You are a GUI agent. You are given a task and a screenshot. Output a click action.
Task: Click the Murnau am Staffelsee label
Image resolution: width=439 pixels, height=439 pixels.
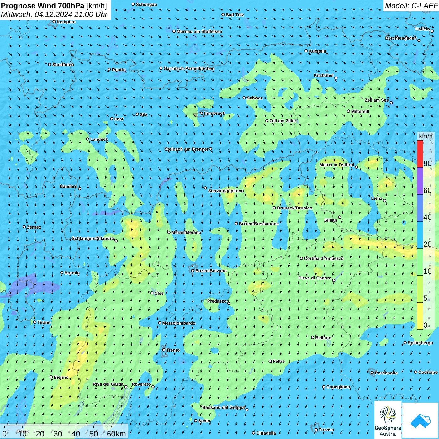(x=199, y=31)
